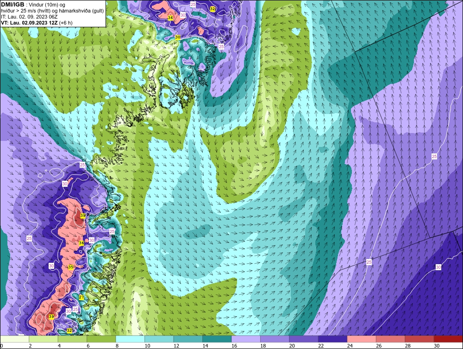This screenshot has width=463, height=349.
Task: Click the aqua 10–12 m/s legend swatch
Action: point(159,339)
